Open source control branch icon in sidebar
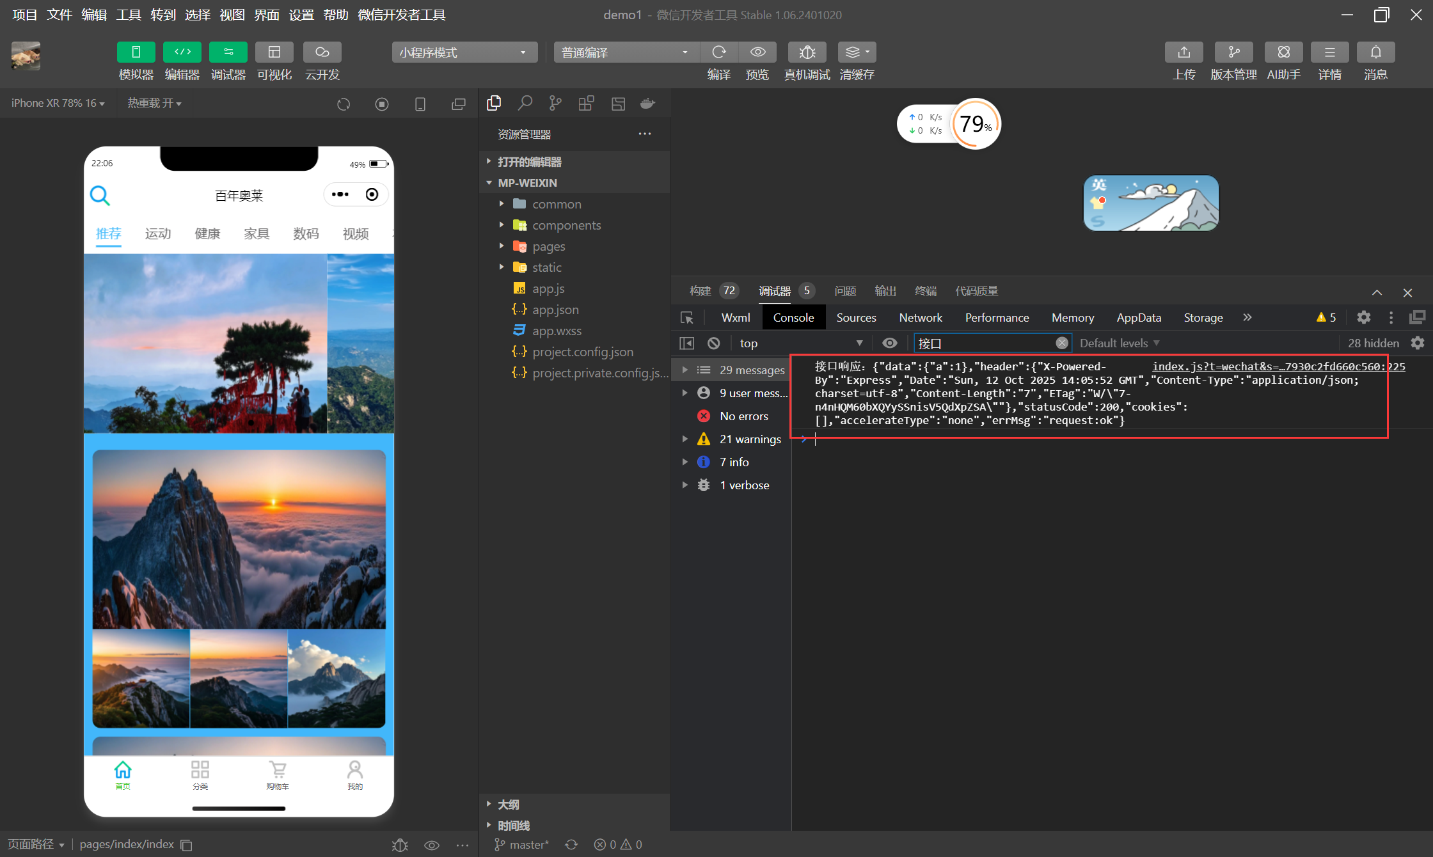The height and width of the screenshot is (857, 1433). click(x=555, y=104)
